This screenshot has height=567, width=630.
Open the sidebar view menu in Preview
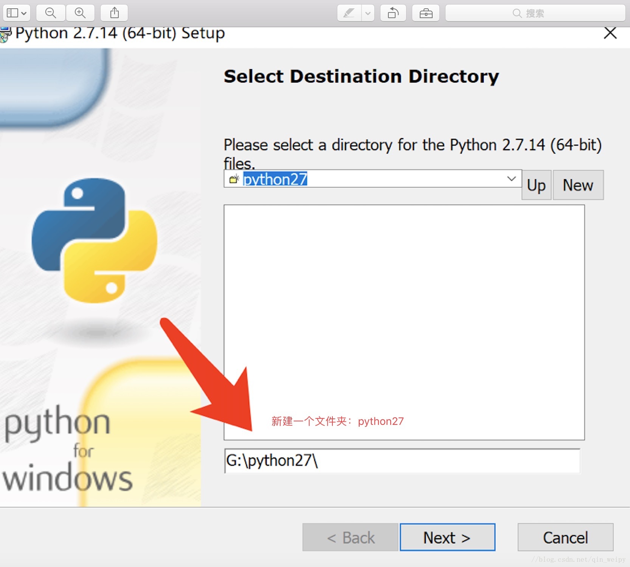(x=17, y=13)
